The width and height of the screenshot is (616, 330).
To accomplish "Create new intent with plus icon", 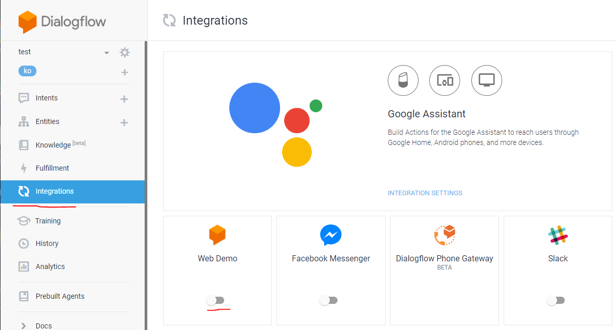I will (124, 99).
